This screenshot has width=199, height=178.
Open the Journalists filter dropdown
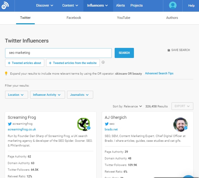click(x=80, y=95)
